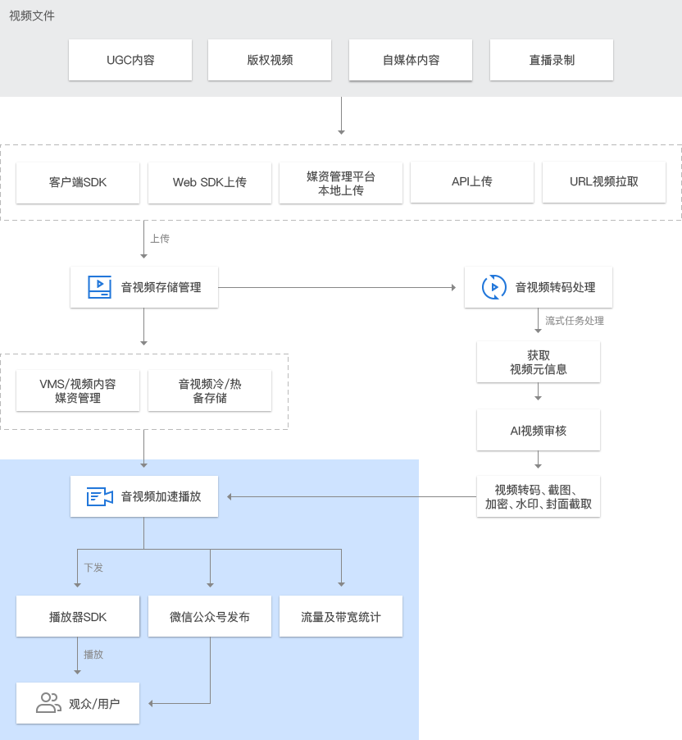Click the circular transcoding play icon
Image resolution: width=682 pixels, height=740 pixels.
(493, 287)
